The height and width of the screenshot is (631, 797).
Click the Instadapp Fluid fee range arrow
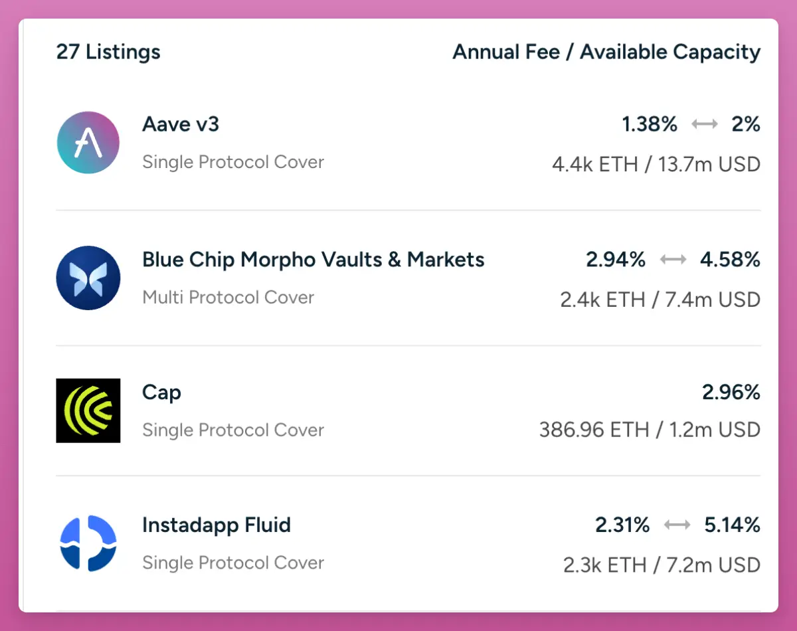click(x=677, y=525)
